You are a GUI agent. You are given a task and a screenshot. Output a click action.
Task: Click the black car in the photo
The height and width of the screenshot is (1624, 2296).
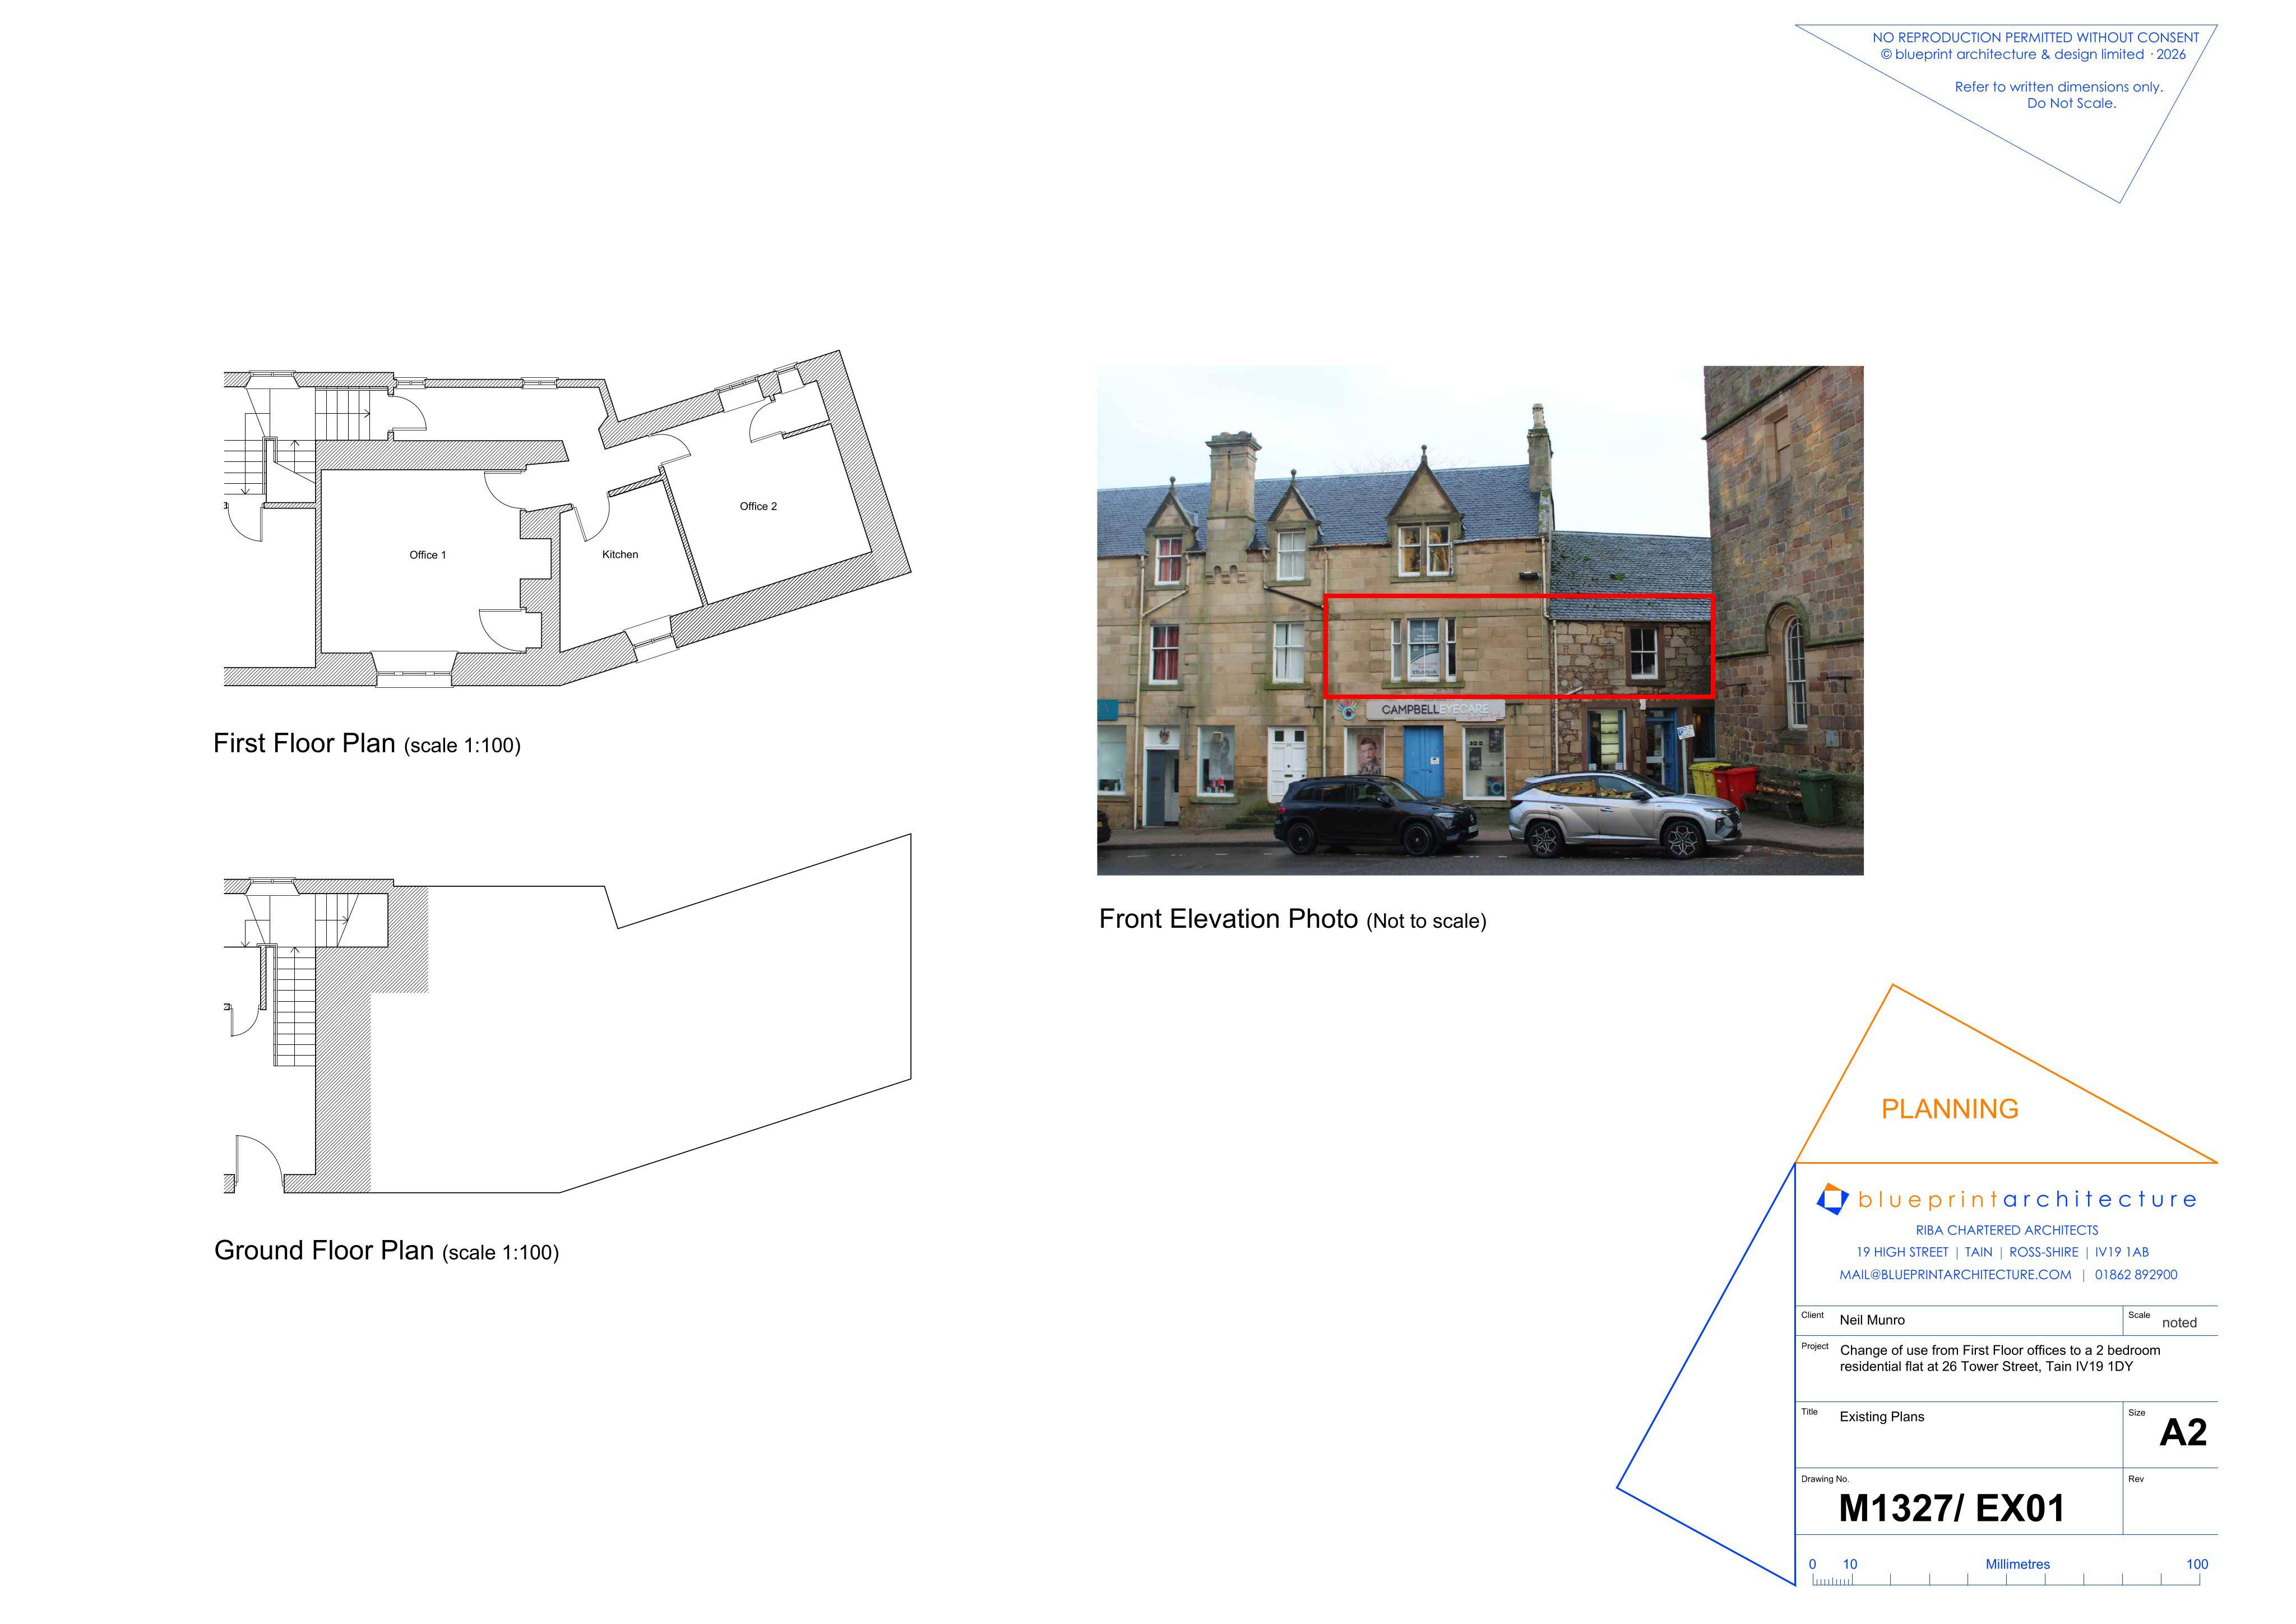(x=1376, y=814)
